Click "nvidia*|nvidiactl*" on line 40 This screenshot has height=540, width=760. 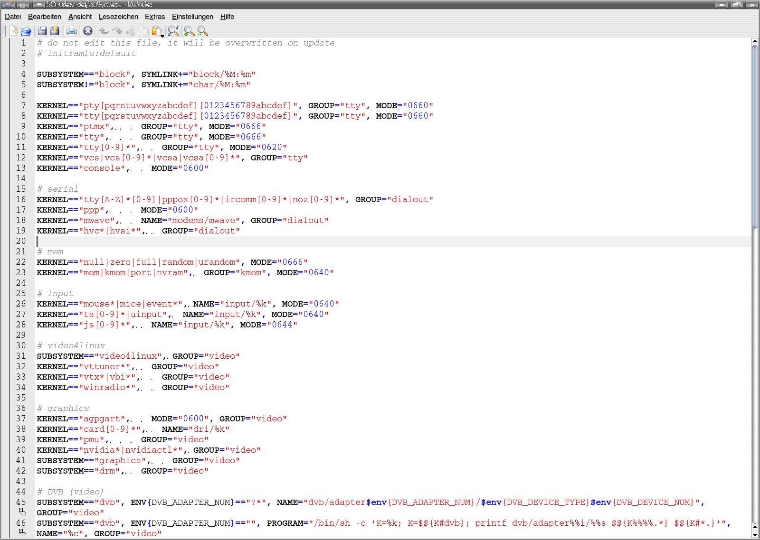[x=130, y=450]
